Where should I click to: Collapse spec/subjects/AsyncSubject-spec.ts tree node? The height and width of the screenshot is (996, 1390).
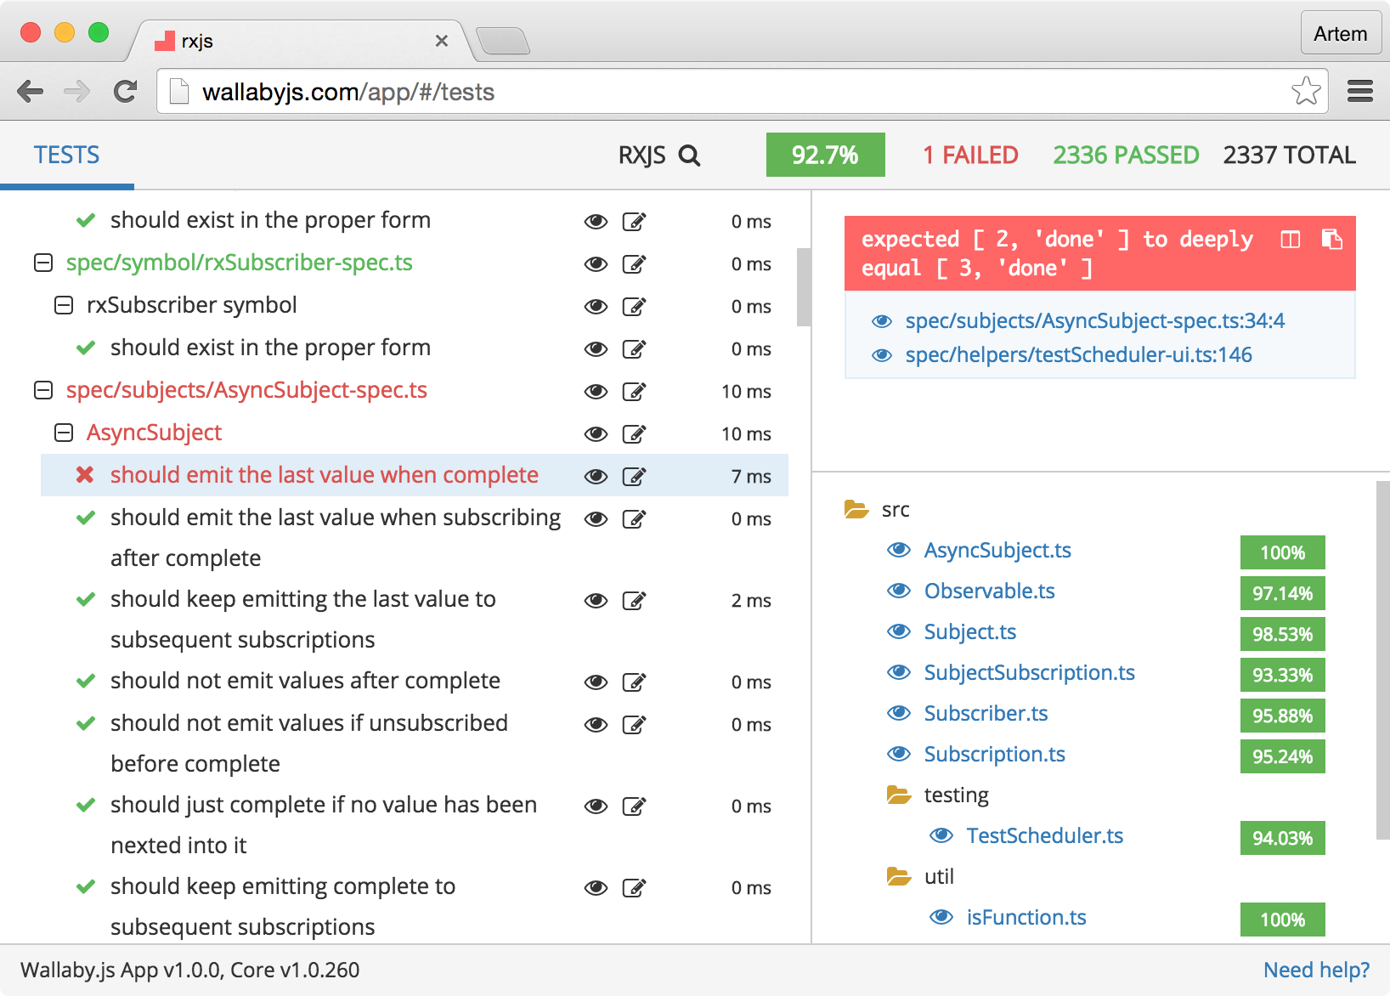pos(43,390)
